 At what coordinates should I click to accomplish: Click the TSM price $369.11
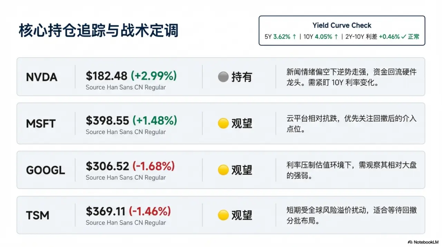tap(106, 211)
